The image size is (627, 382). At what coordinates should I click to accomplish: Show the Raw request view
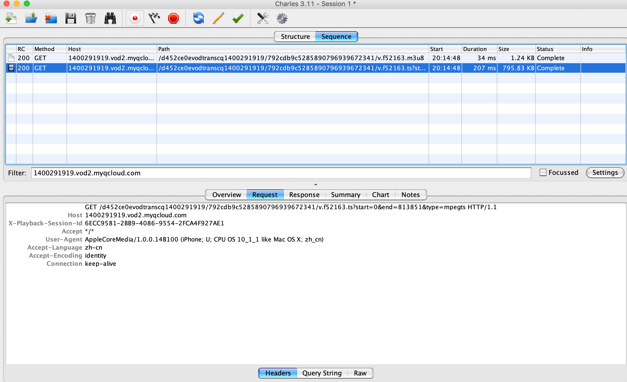(x=360, y=373)
